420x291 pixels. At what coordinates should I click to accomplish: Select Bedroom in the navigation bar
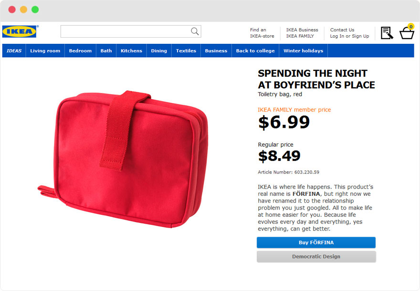(80, 51)
